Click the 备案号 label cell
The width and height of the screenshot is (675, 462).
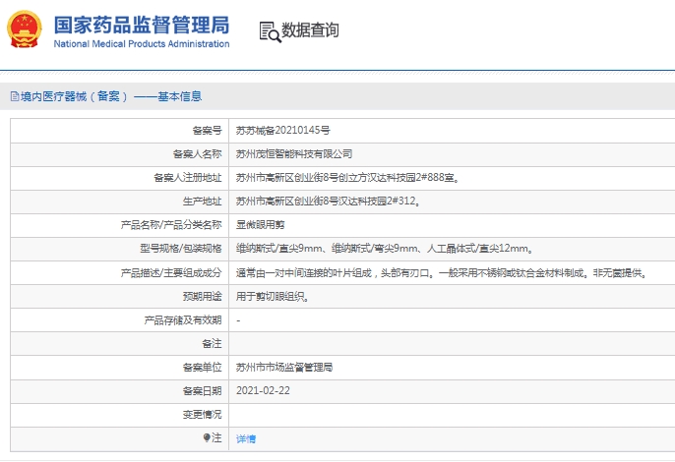coord(120,131)
